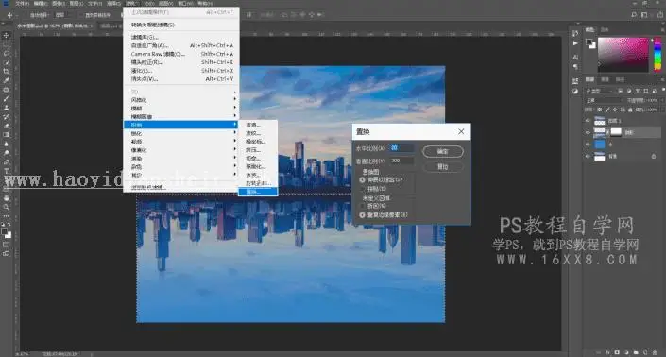Expand the 渲染 submenu
The width and height of the screenshot is (666, 357).
point(181,159)
